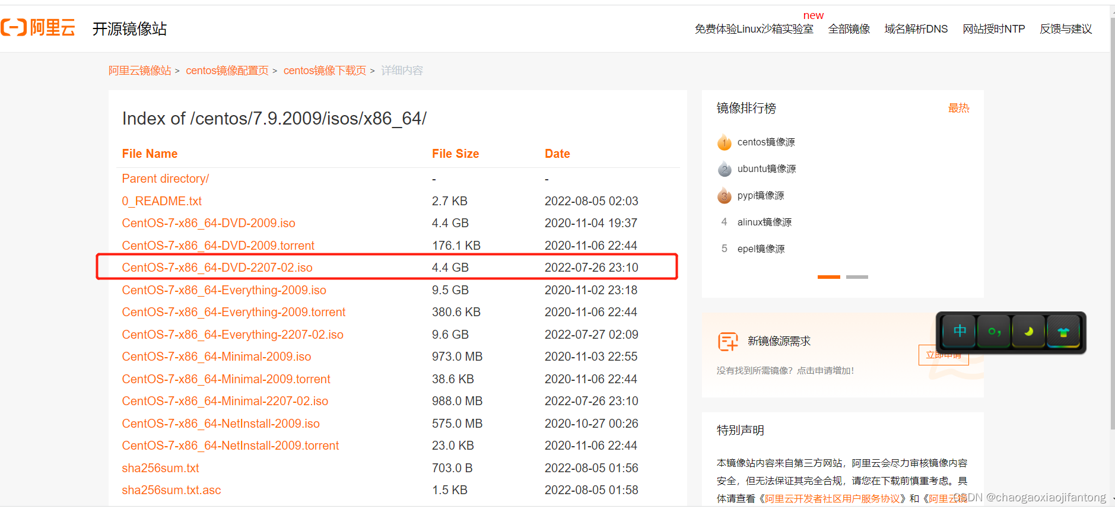This screenshot has height=509, width=1115.
Task: Download CentOS-7-x86_64-Everything-2009.torrent
Action: (x=233, y=312)
